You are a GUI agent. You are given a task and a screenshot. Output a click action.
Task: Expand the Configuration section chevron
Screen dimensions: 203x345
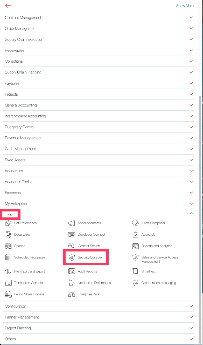tap(191, 306)
